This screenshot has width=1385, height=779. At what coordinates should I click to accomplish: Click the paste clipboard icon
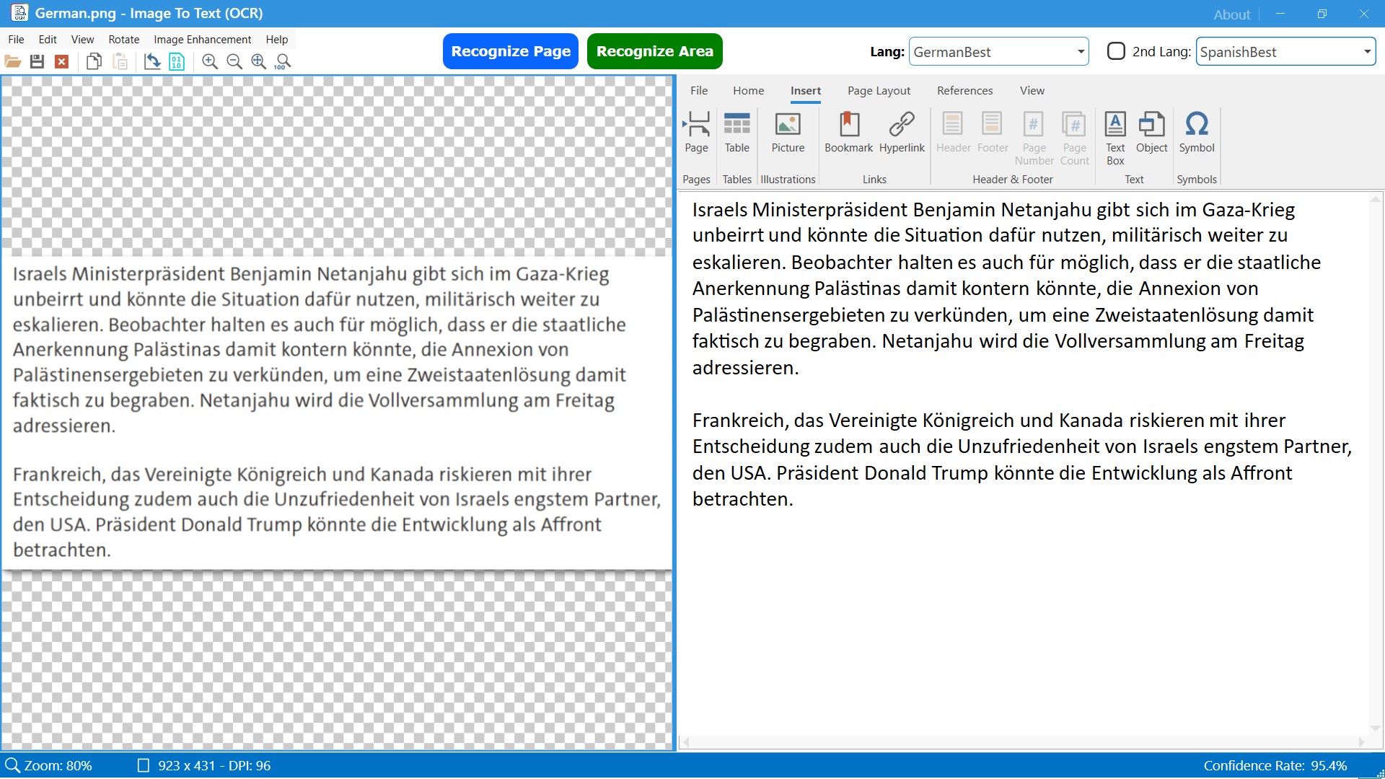tap(120, 62)
